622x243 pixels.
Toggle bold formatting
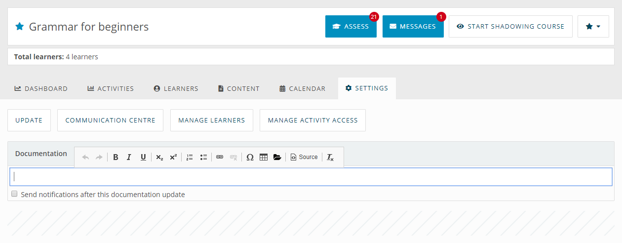pos(116,157)
